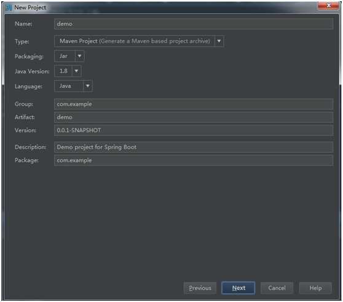Click the Description field for Spring Boot
343x302 pixels.
coord(194,147)
